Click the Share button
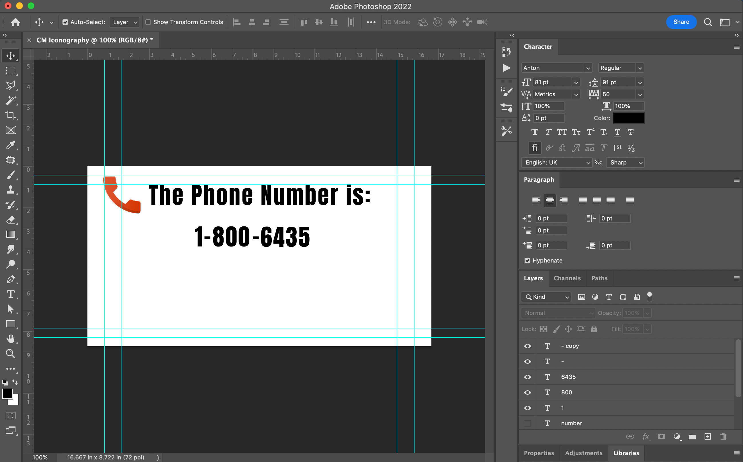743x462 pixels. 681,22
